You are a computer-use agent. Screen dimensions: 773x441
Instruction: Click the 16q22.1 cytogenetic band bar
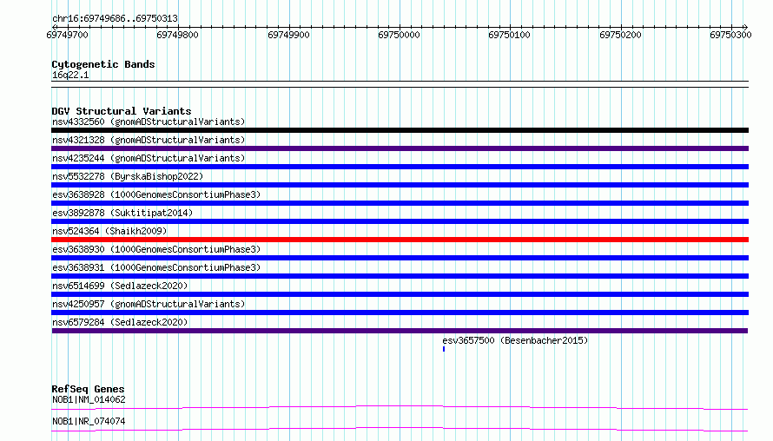pyautogui.click(x=400, y=84)
